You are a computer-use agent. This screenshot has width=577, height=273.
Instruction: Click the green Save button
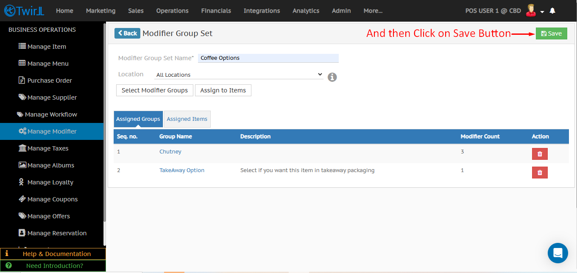coord(551,33)
